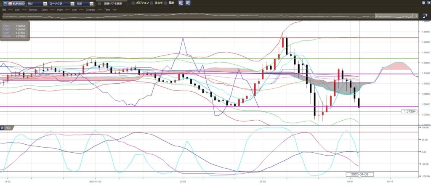Screen dimensions: 431x188
Task: Click the right handle of overview range slider
Action: [x=417, y=16]
